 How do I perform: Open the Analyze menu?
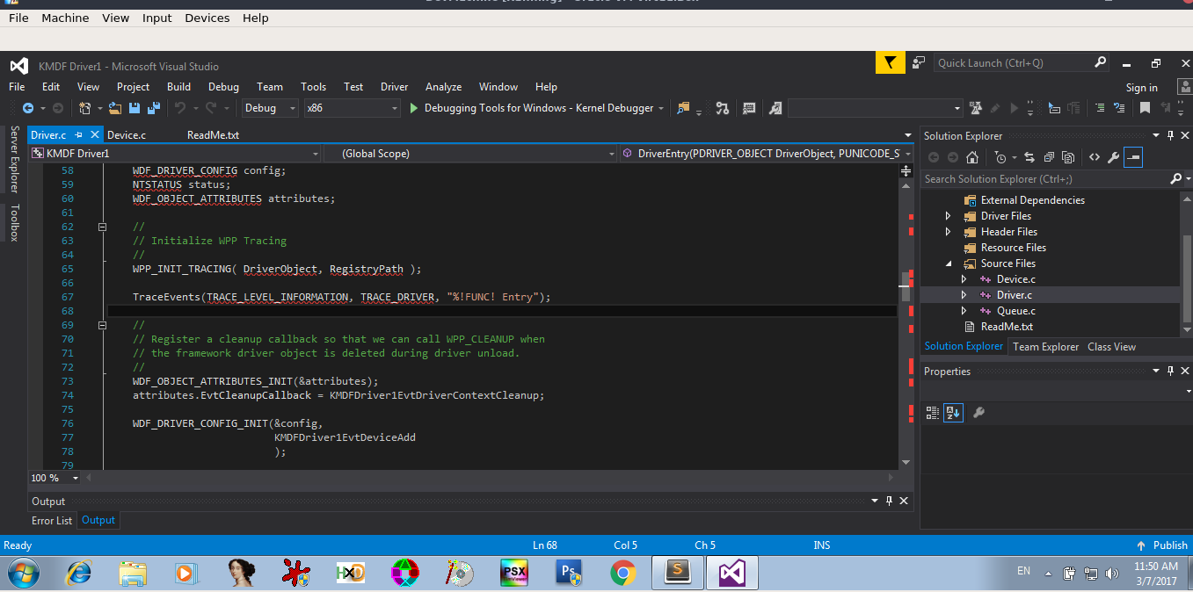[443, 87]
